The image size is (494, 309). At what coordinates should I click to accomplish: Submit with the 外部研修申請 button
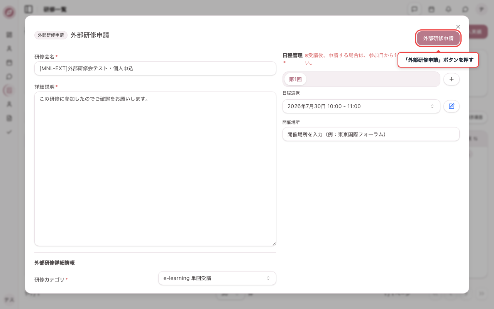[438, 38]
